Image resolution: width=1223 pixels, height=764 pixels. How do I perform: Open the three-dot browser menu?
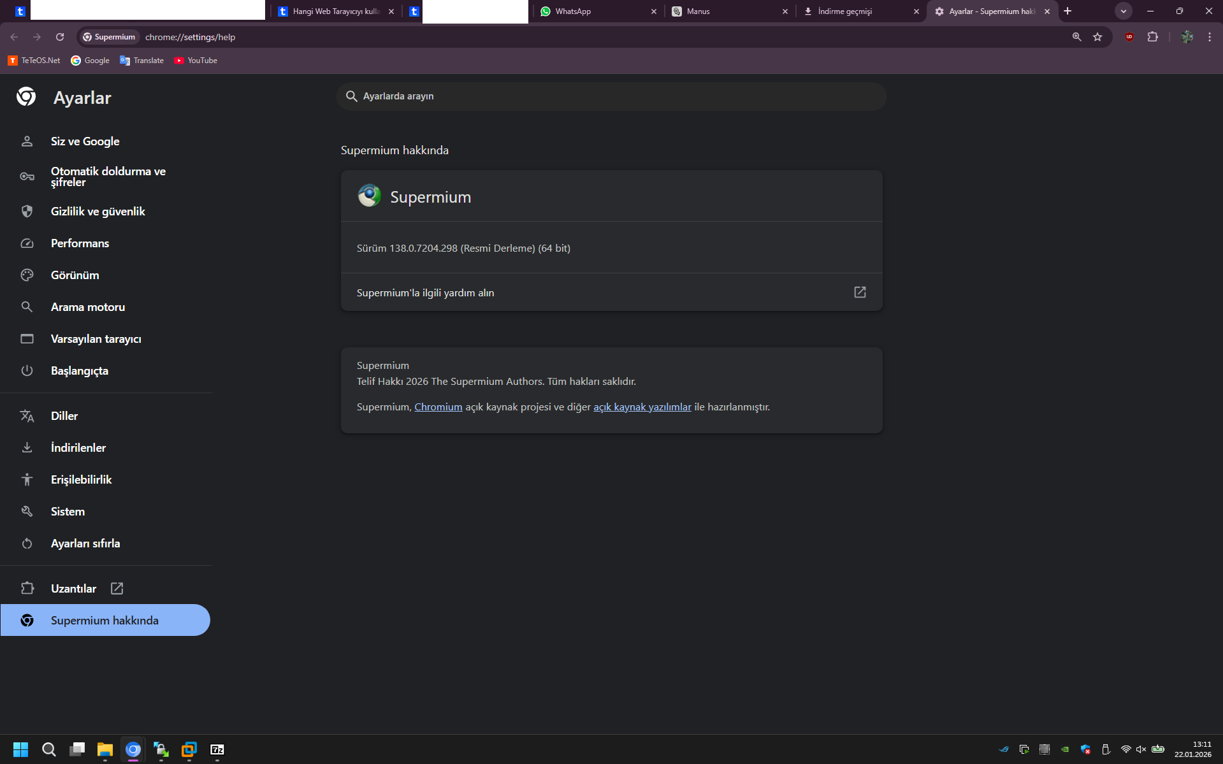click(1210, 37)
